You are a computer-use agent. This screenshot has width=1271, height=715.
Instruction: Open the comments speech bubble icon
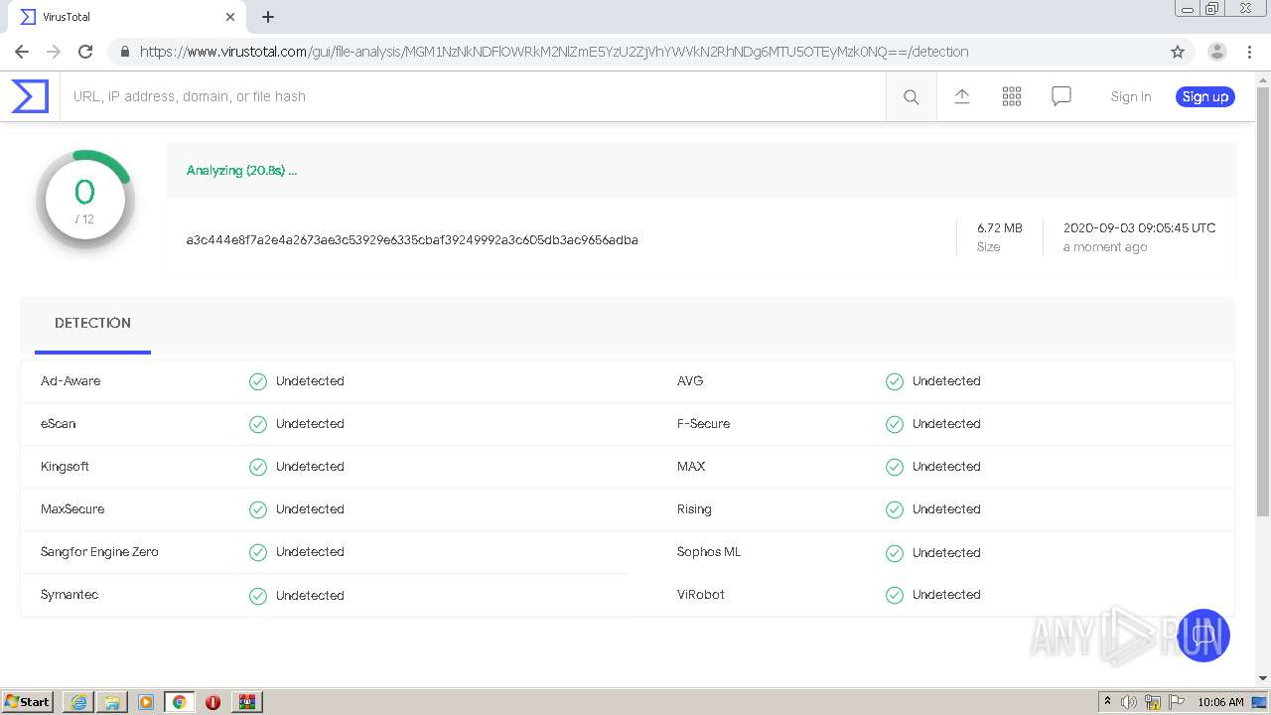pos(1061,96)
